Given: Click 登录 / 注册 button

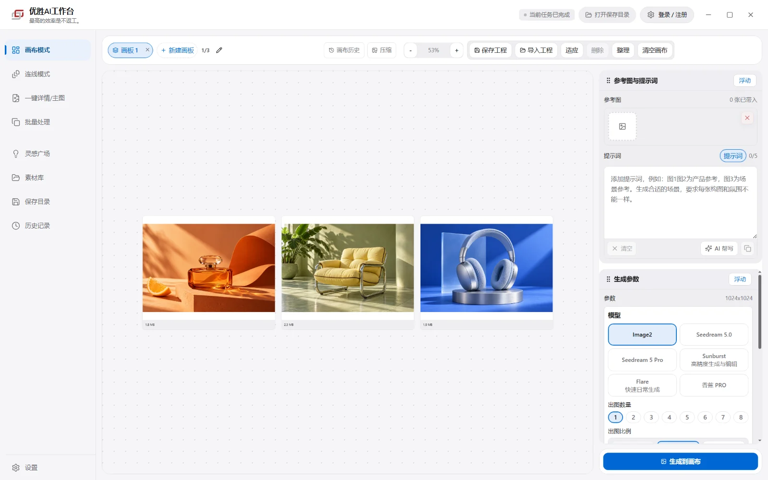Looking at the screenshot, I should 667,15.
